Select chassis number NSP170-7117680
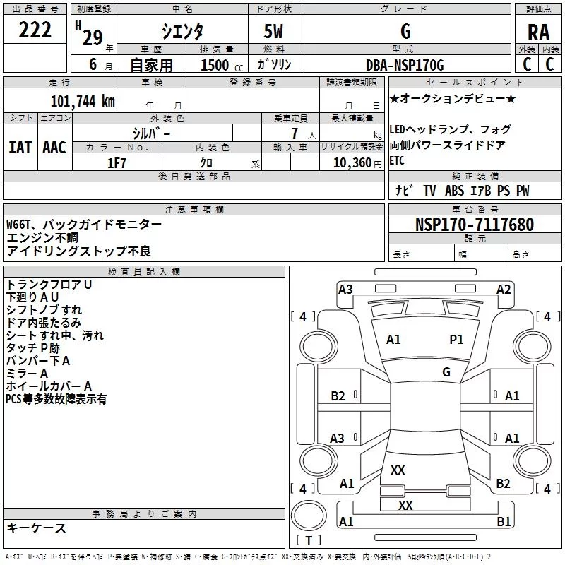Viewport: 565px width, 565px height. [x=475, y=224]
